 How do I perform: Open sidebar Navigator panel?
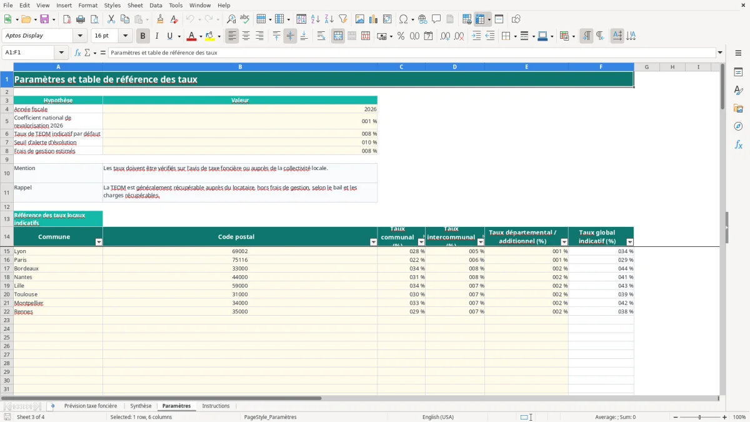point(738,126)
